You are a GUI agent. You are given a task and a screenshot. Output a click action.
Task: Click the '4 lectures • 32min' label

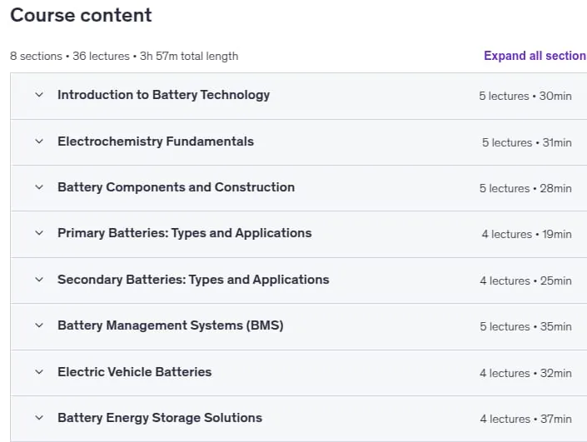point(525,373)
